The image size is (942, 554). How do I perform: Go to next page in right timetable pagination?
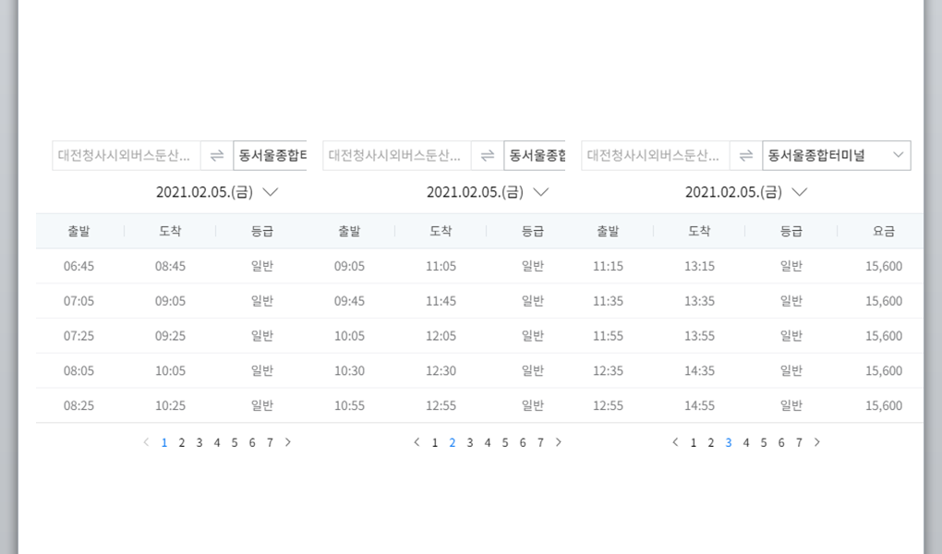coord(817,442)
